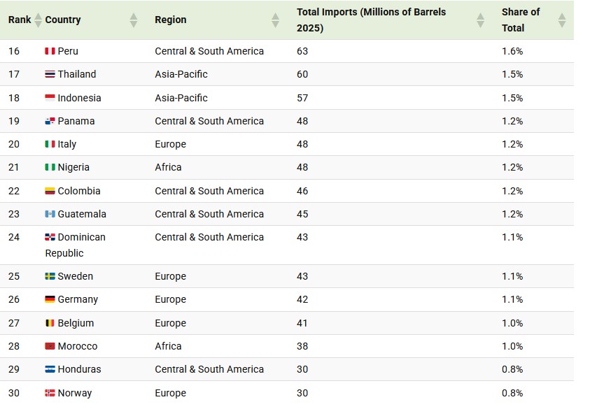Click the Italy flag icon
The image size is (590, 409).
(x=50, y=144)
